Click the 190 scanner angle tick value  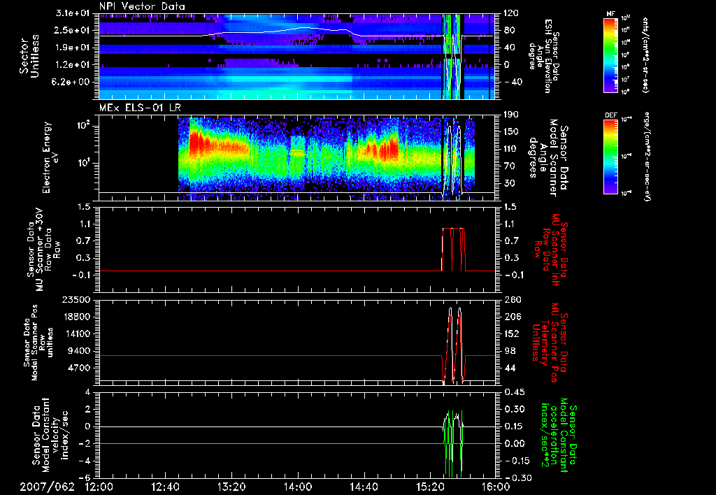click(x=511, y=115)
